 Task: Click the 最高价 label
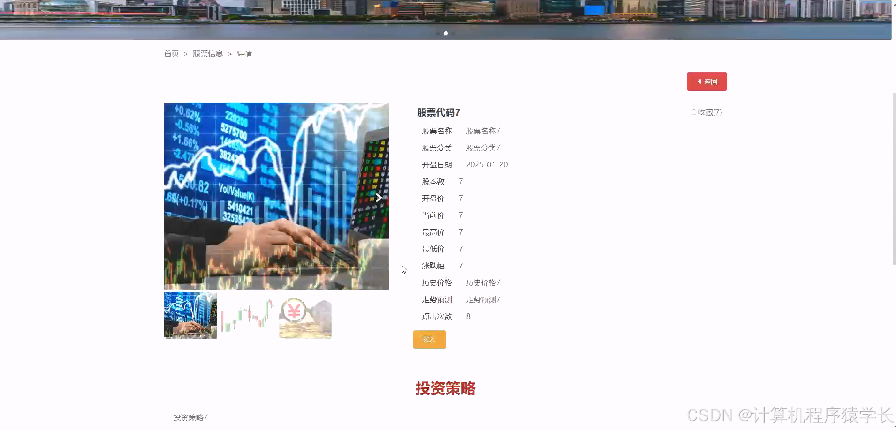(x=433, y=232)
